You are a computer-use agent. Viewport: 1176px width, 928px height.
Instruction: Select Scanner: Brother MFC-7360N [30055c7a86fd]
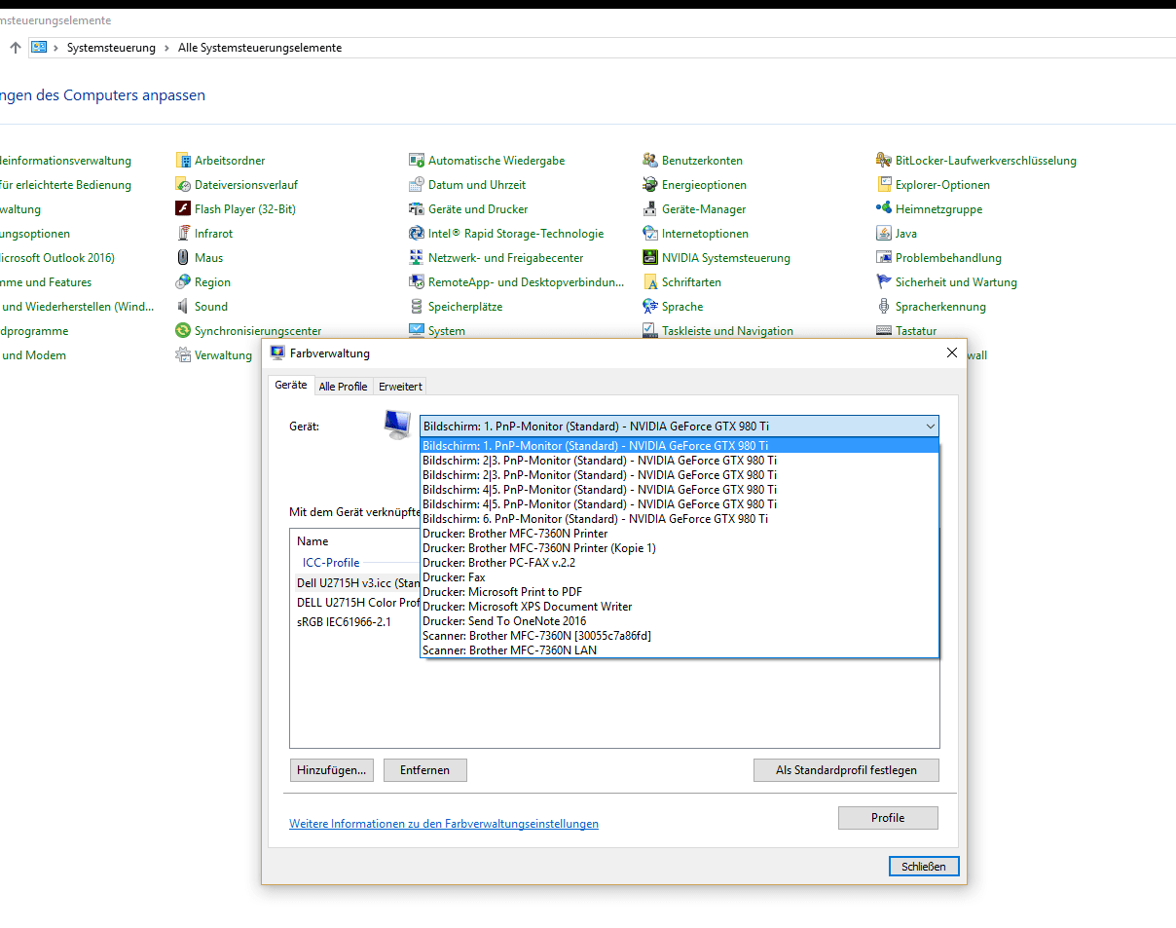coord(680,636)
